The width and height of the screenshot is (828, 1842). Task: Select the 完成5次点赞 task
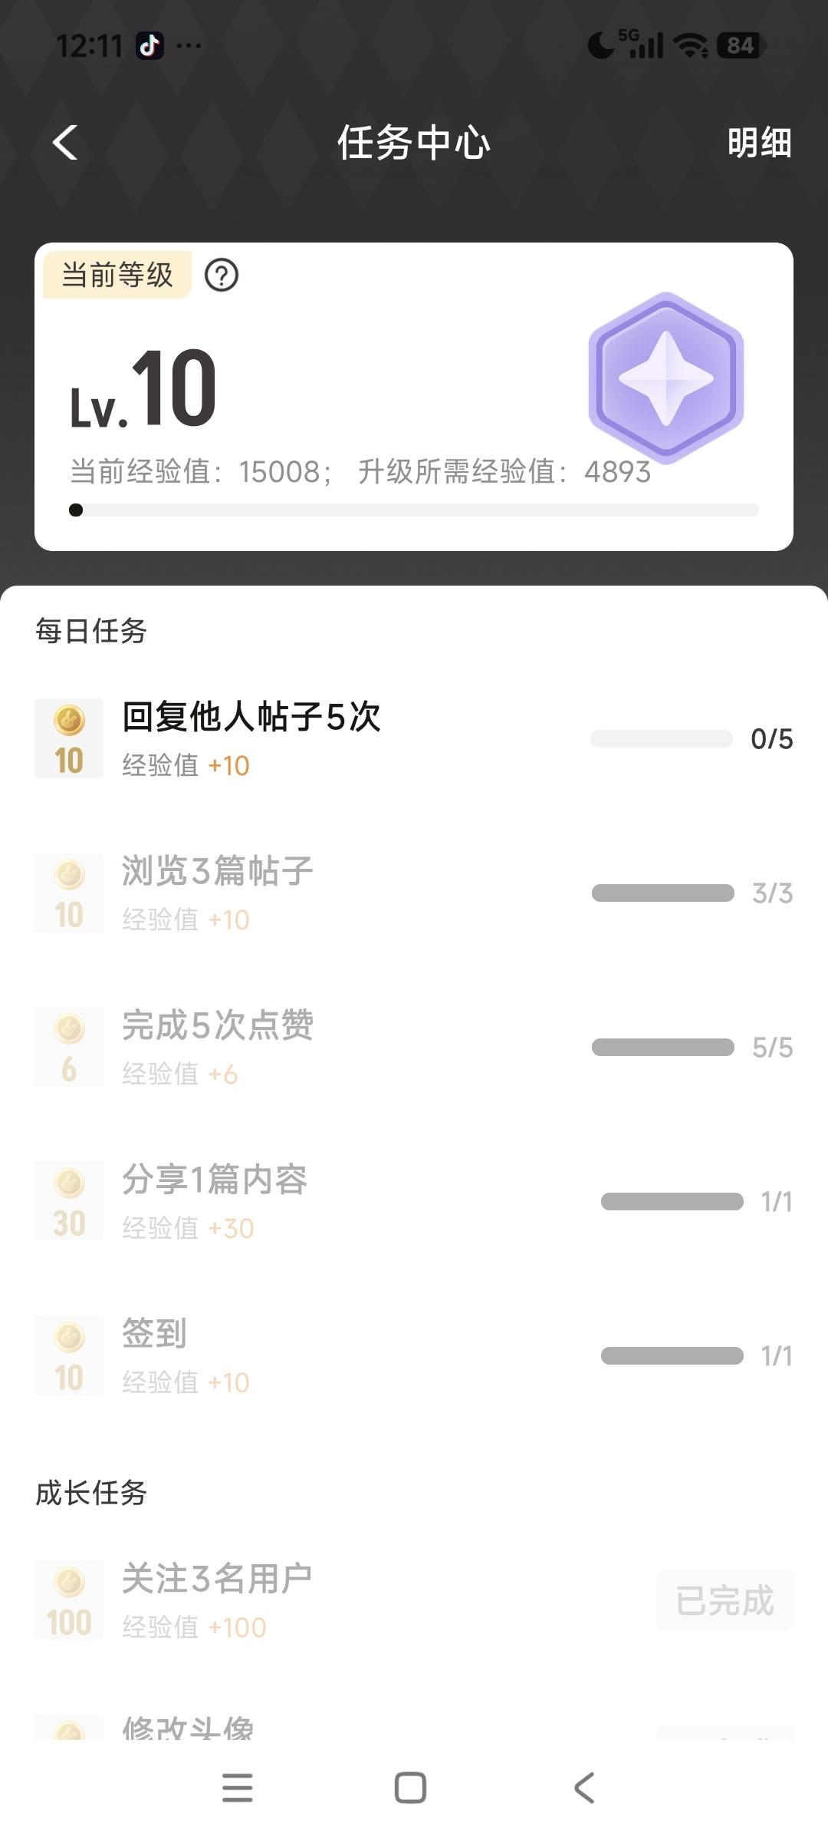click(218, 1026)
